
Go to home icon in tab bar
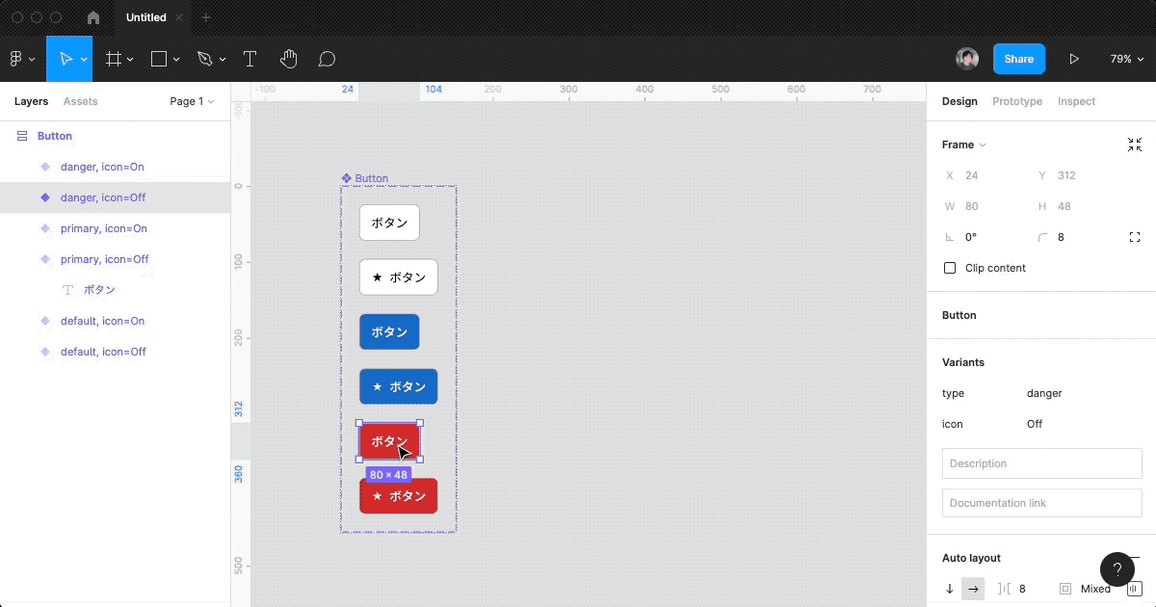[x=93, y=17]
